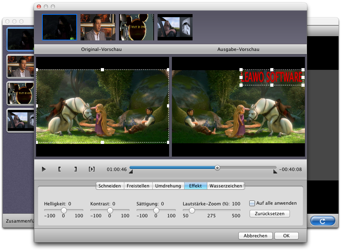Click the Helligkeit slider handle
Screen dimensions: 341x251
tap(64, 210)
